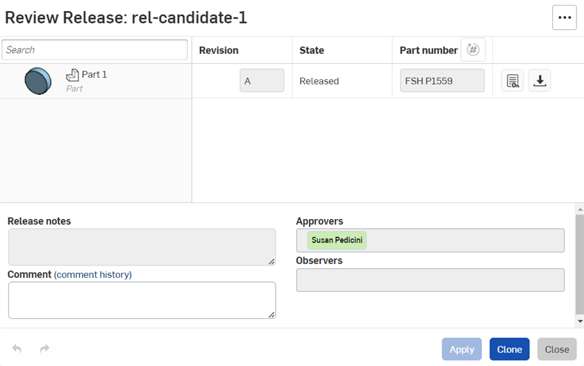This screenshot has height=366, width=584.
Task: Click the generate part number icon
Action: pyautogui.click(x=473, y=49)
